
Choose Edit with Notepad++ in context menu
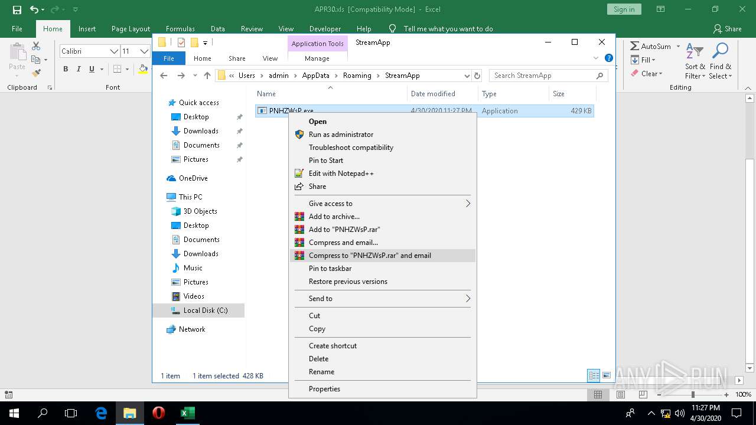(x=382, y=173)
